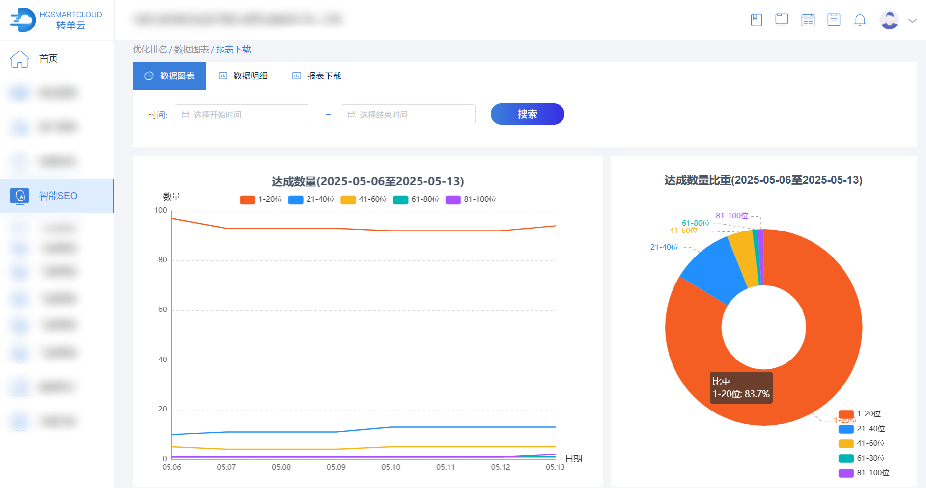Click the 达成数量 line chart title
The image size is (926, 488).
[x=368, y=181]
